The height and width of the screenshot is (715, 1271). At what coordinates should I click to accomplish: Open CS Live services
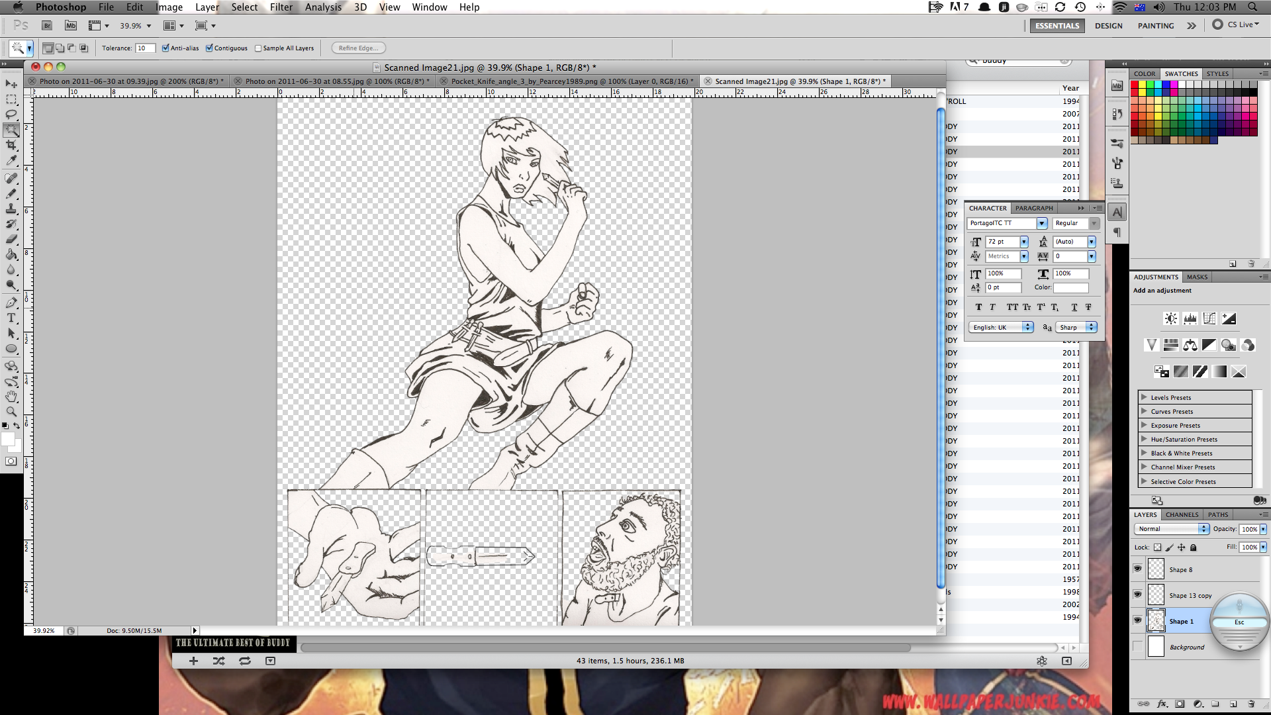tap(1237, 24)
